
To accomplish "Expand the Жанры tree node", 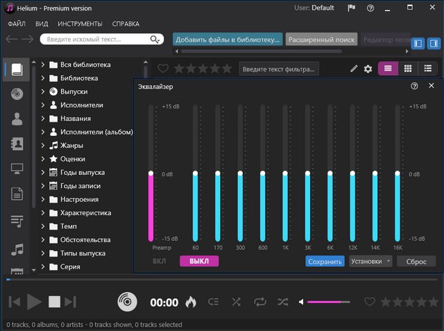I will (x=43, y=146).
